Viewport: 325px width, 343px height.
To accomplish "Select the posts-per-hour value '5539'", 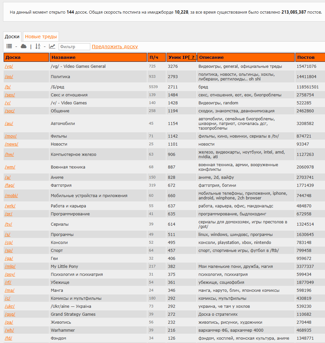I will coord(154,87).
